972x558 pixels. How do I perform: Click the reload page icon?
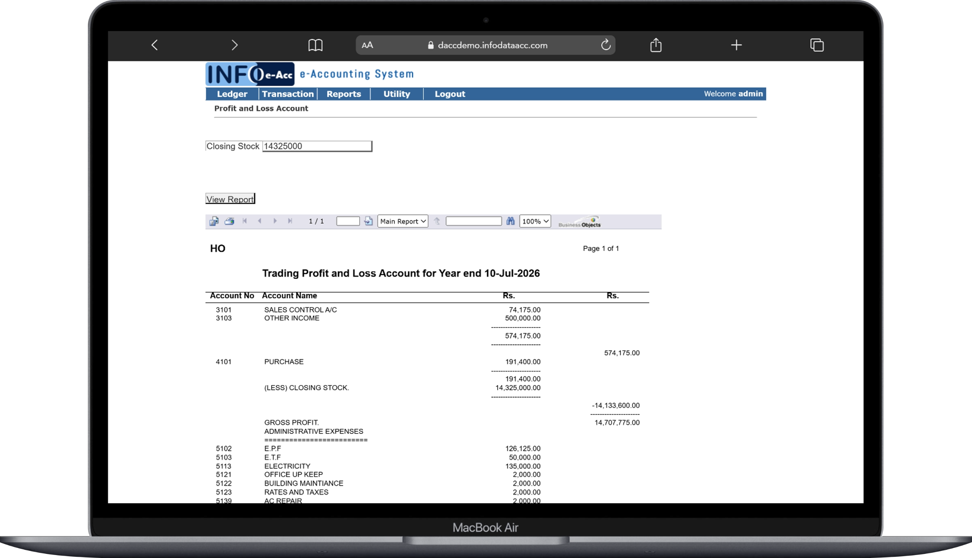pyautogui.click(x=606, y=45)
